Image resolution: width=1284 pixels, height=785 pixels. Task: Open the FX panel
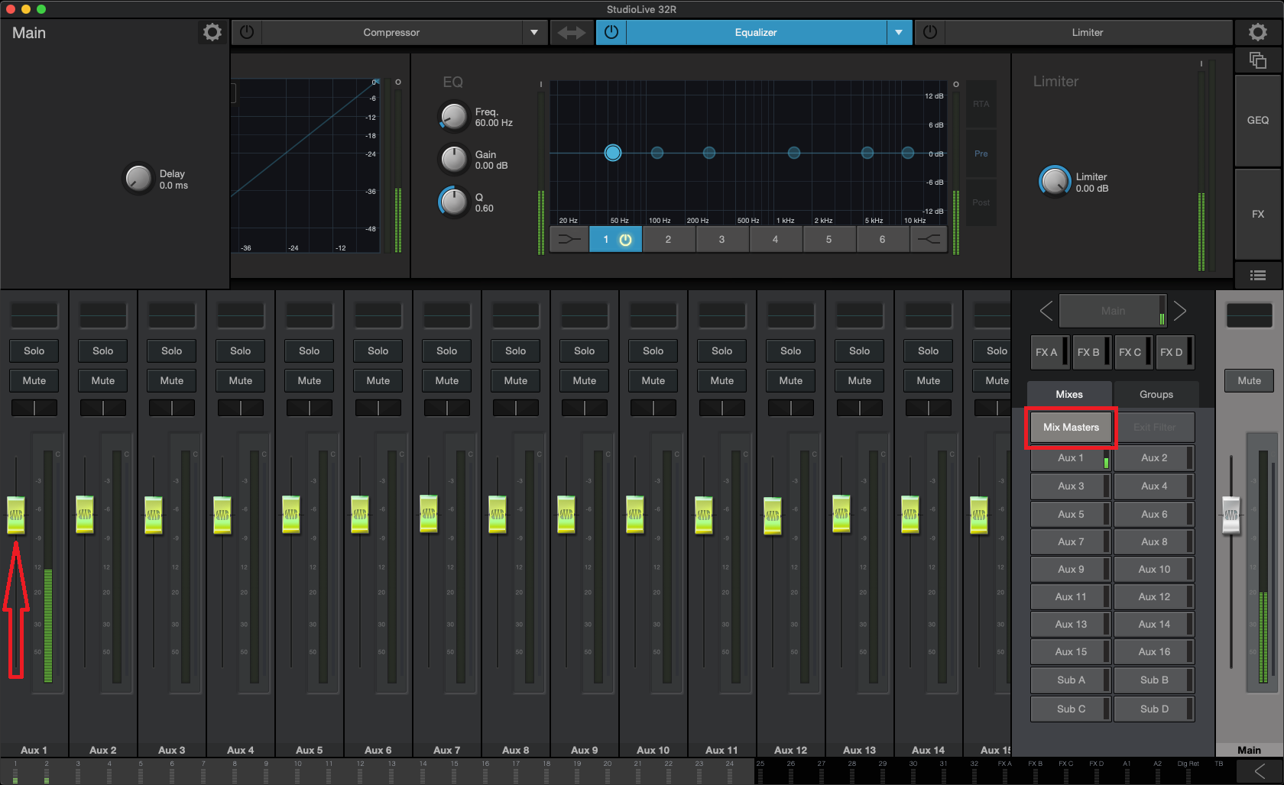1257,214
